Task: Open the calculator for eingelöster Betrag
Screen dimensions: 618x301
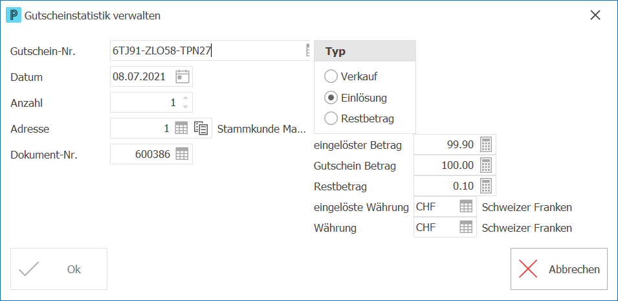Action: [x=487, y=145]
